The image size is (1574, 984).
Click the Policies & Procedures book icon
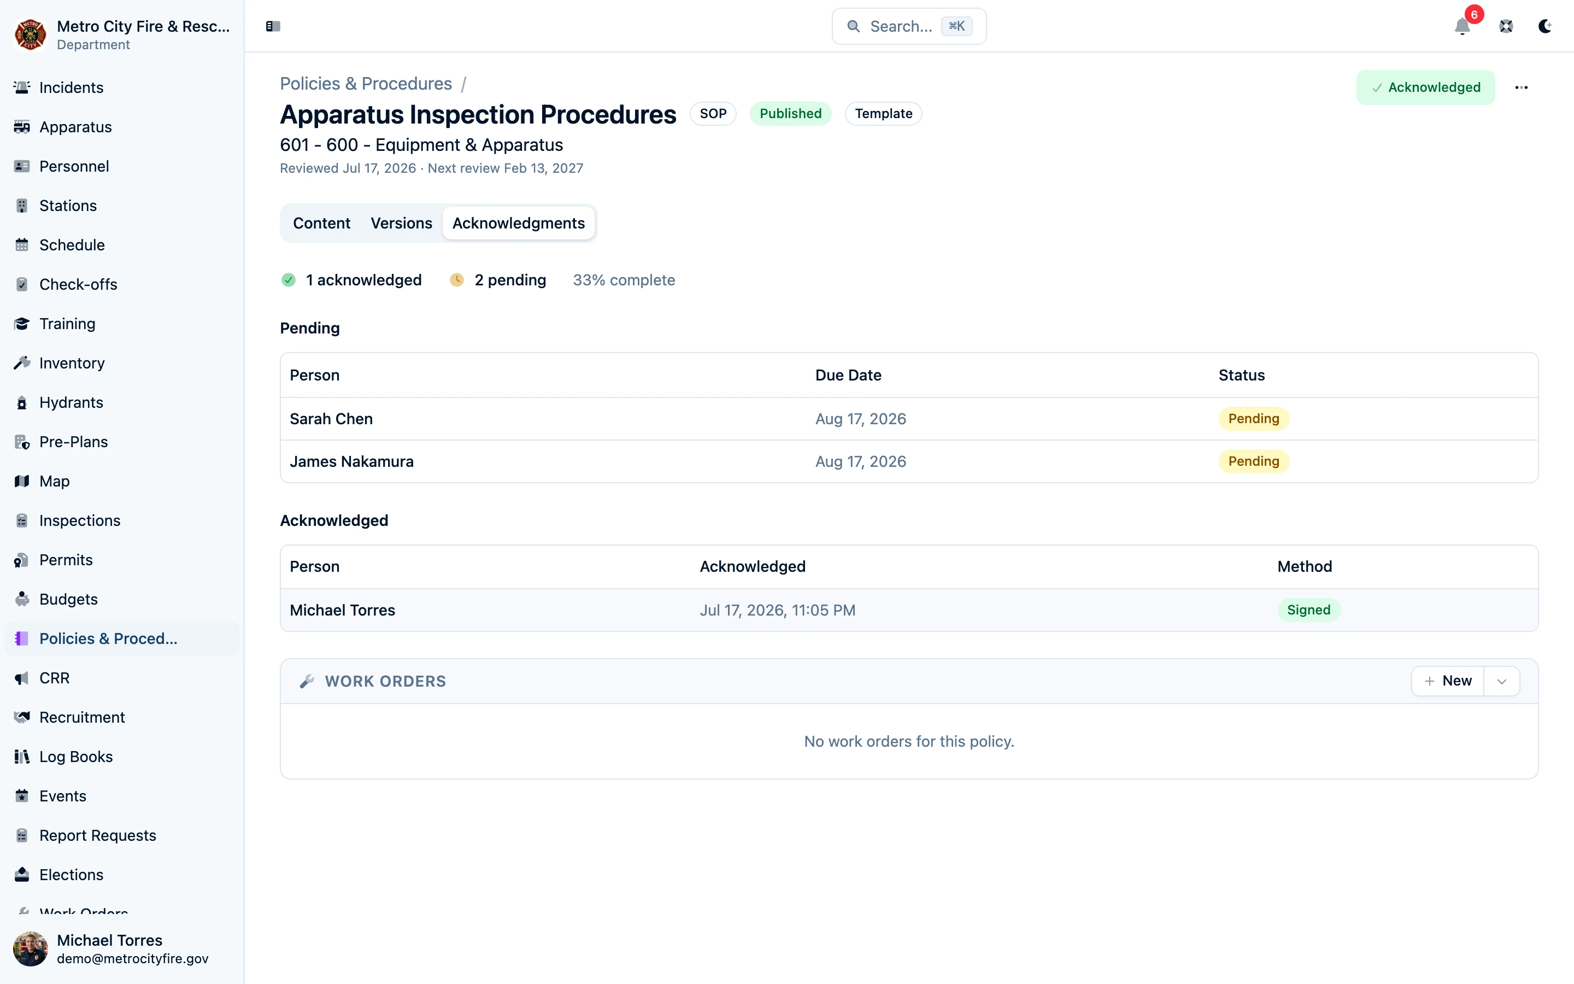click(x=22, y=639)
